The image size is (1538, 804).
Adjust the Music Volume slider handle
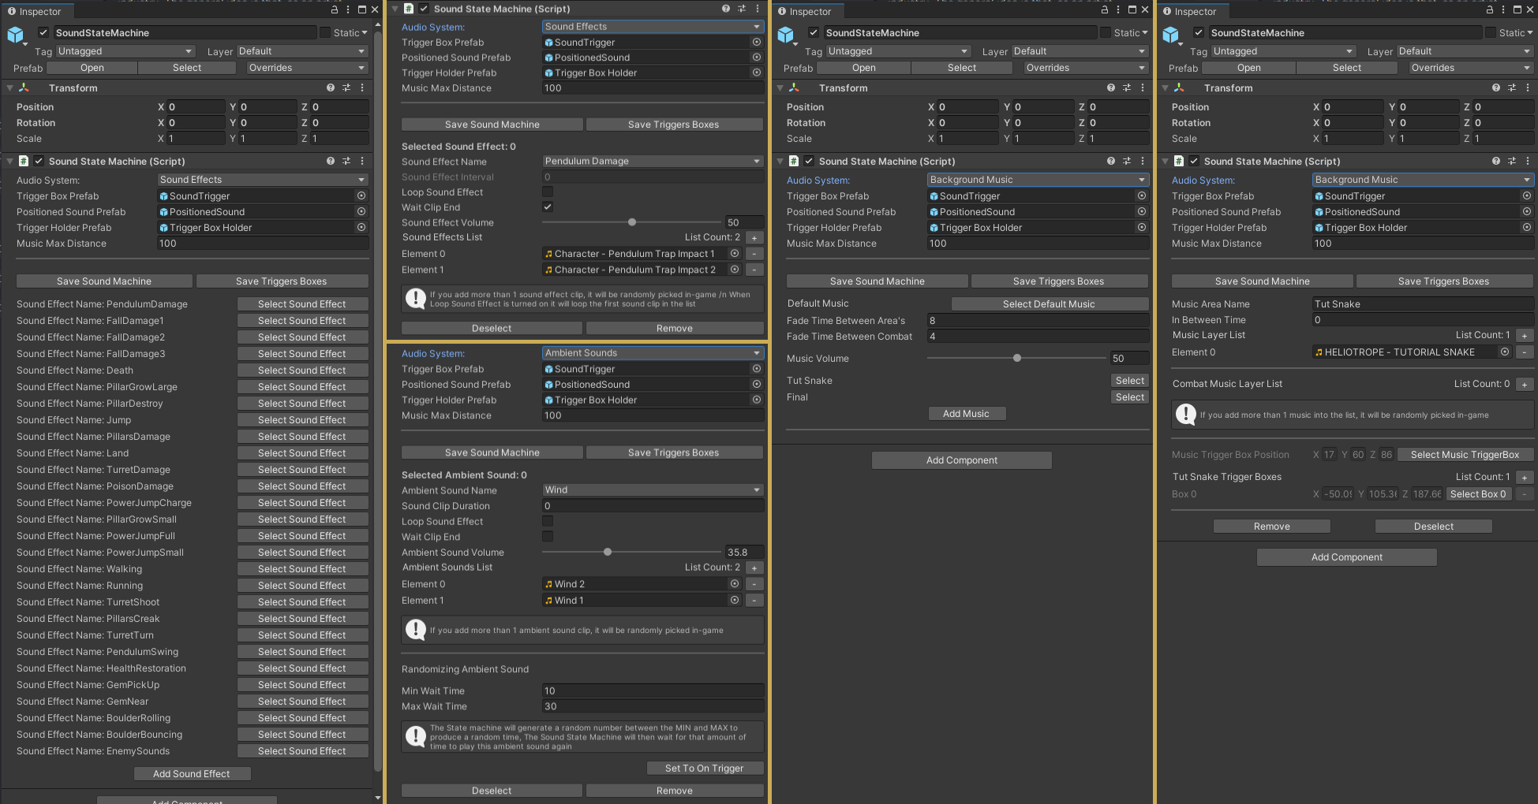coord(1017,358)
